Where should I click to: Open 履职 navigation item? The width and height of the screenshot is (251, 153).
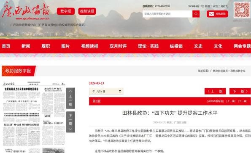(46, 46)
